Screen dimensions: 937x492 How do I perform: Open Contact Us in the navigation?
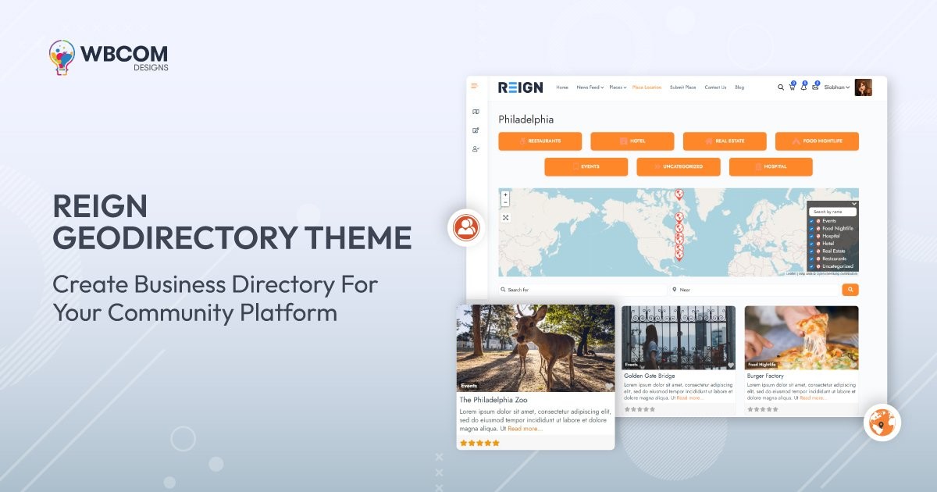(x=715, y=87)
